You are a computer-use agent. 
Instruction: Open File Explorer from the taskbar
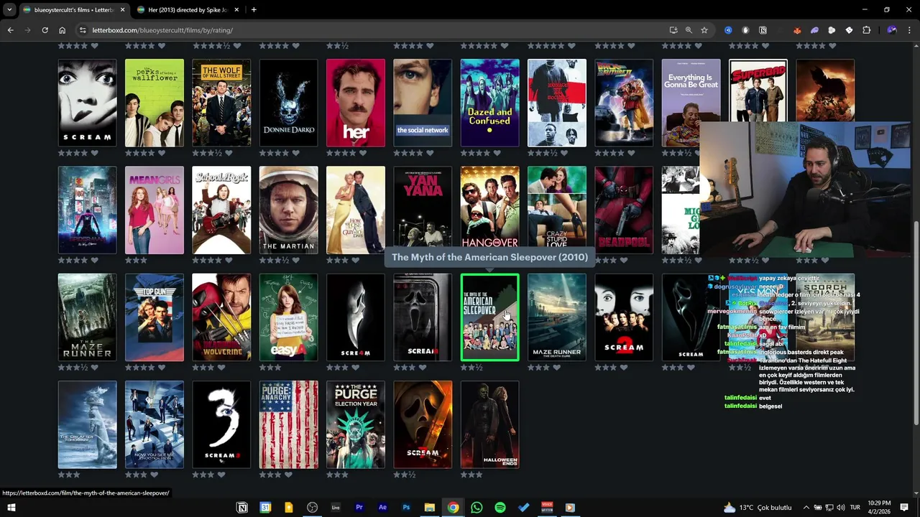tap(429, 508)
